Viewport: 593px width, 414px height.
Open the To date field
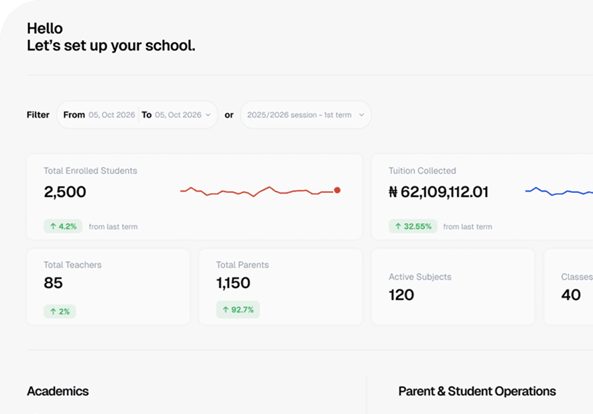tap(172, 115)
